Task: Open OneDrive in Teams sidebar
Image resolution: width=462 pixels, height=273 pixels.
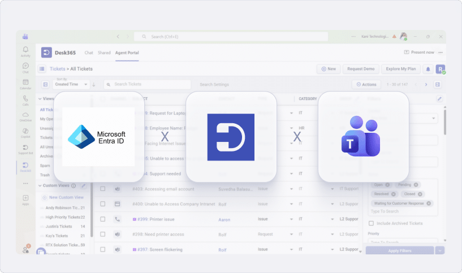Action: [x=25, y=116]
